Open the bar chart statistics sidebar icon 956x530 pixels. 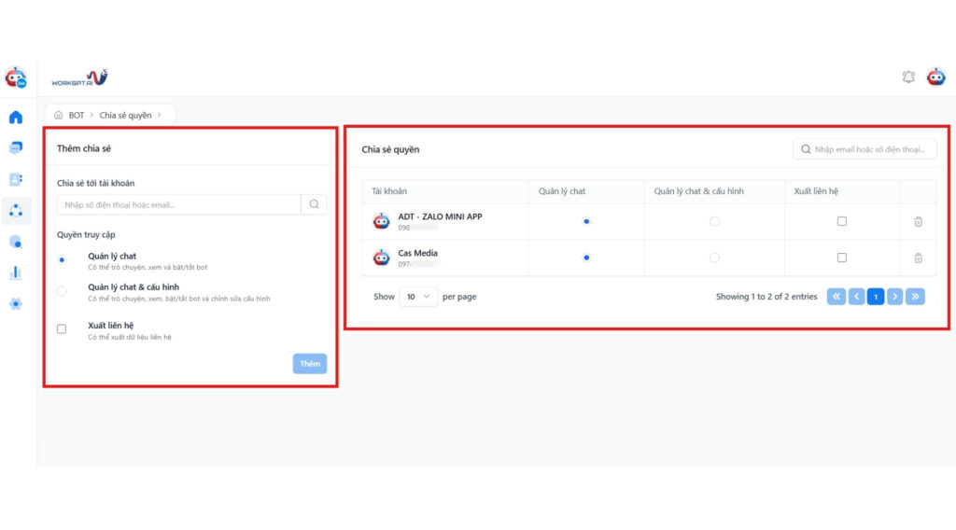point(16,272)
